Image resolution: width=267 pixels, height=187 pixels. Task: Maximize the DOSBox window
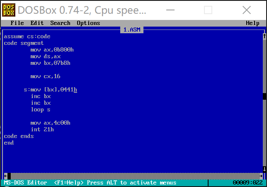pos(208,10)
